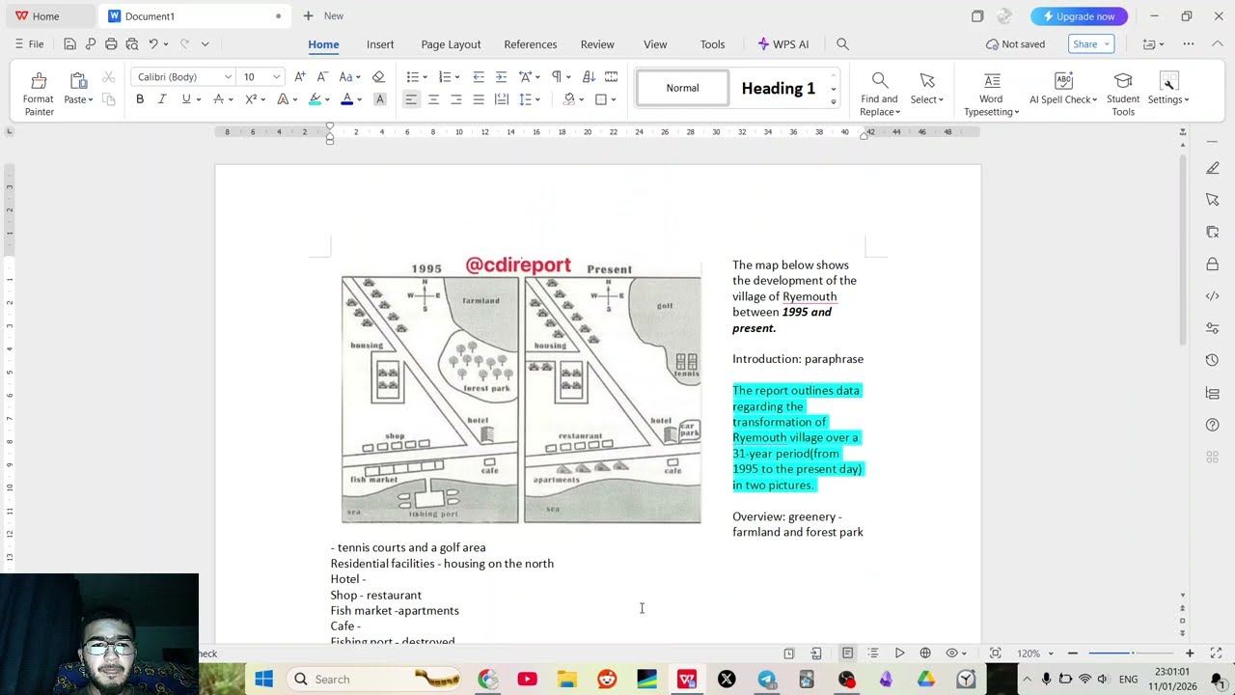Image resolution: width=1235 pixels, height=695 pixels.
Task: Toggle bold formatting
Action: tap(140, 99)
